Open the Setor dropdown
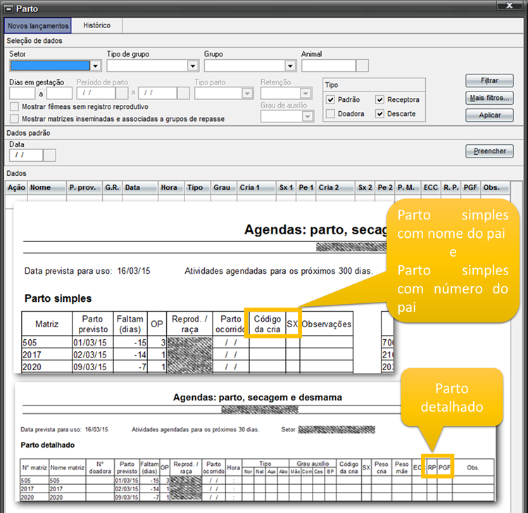 [96, 65]
